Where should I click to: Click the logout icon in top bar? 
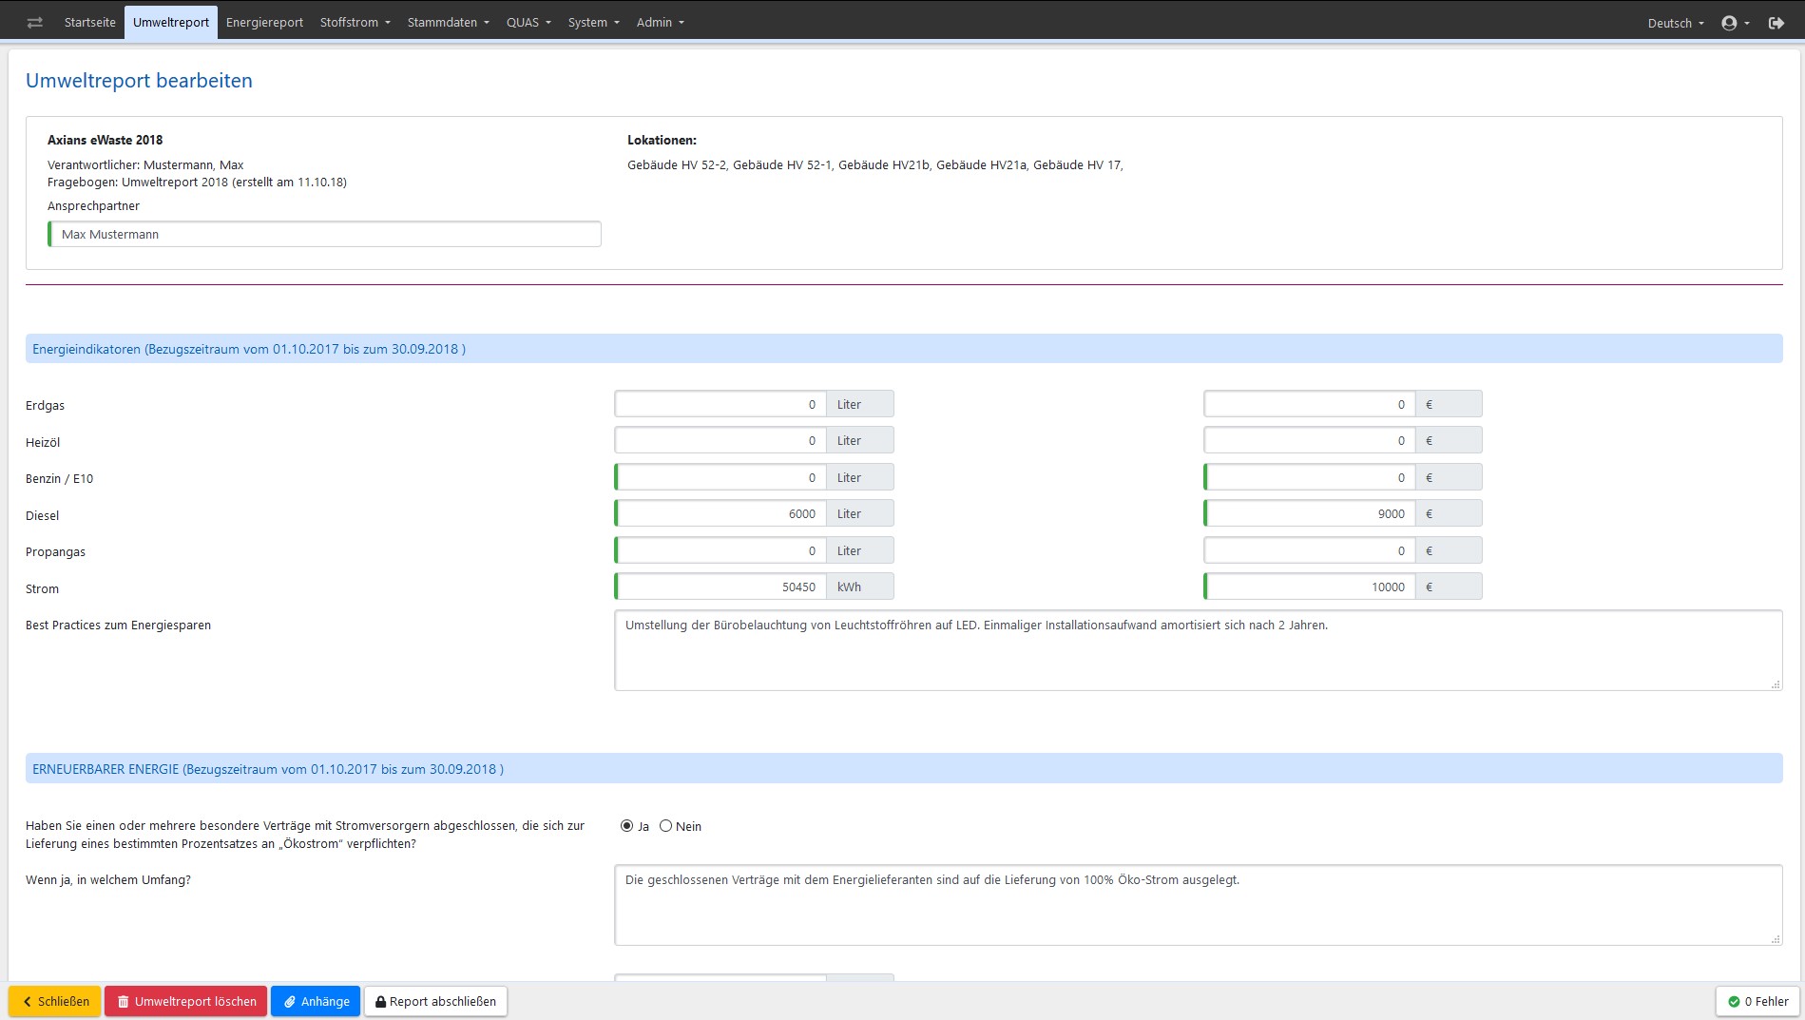coord(1776,23)
